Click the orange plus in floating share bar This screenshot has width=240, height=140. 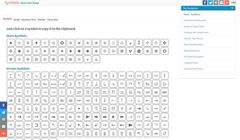4,133
